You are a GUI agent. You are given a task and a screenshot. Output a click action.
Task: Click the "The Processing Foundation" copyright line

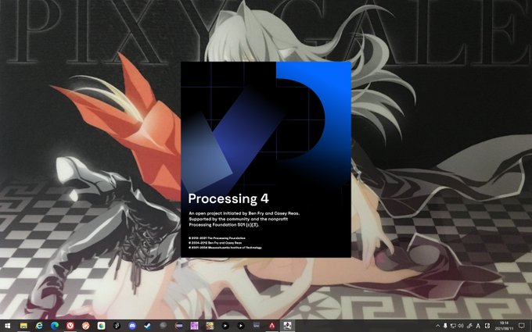click(217, 238)
